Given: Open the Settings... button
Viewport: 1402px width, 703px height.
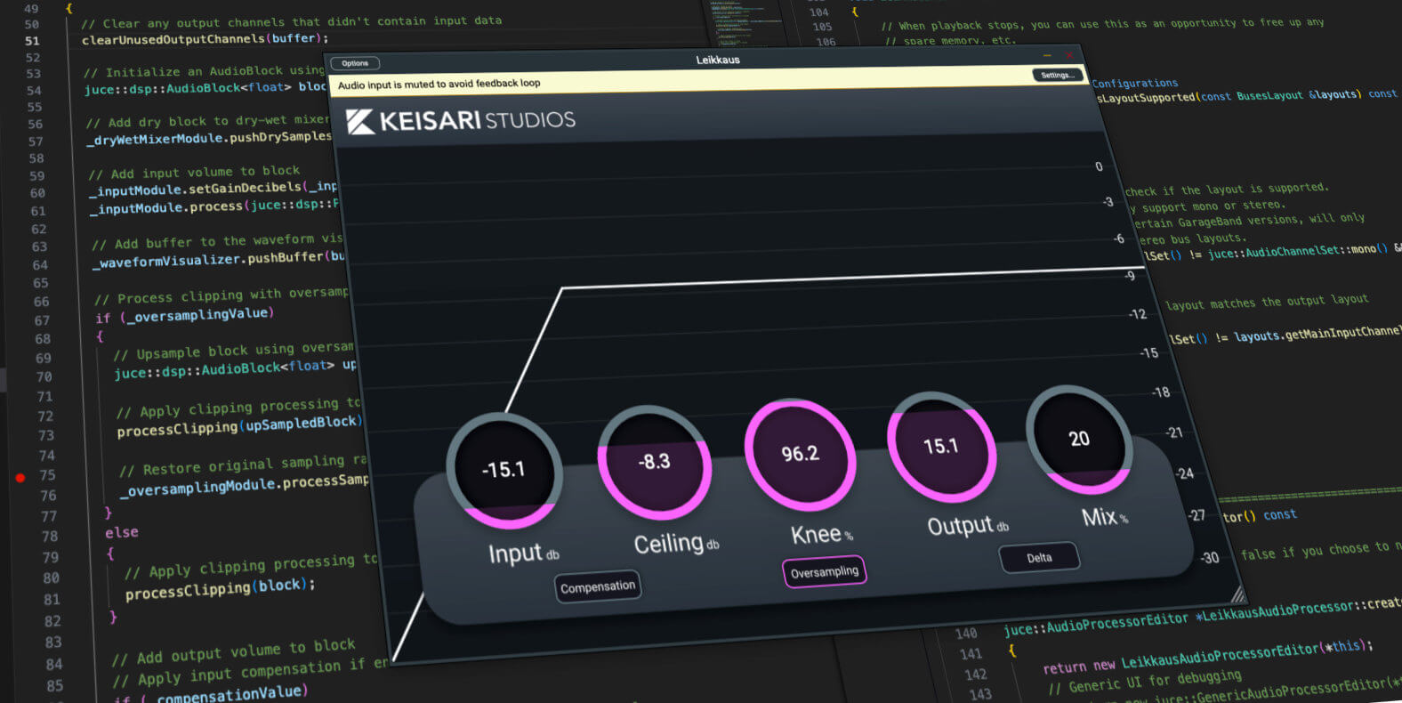Looking at the screenshot, I should [1057, 75].
